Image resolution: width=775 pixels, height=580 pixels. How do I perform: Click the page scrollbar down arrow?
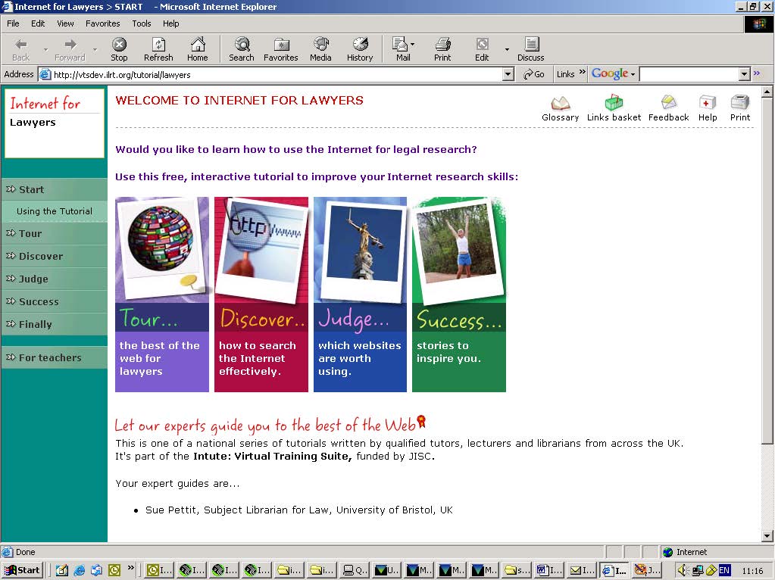(x=767, y=535)
